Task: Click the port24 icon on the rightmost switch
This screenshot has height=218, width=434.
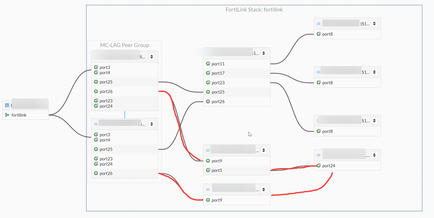Action: [318, 165]
